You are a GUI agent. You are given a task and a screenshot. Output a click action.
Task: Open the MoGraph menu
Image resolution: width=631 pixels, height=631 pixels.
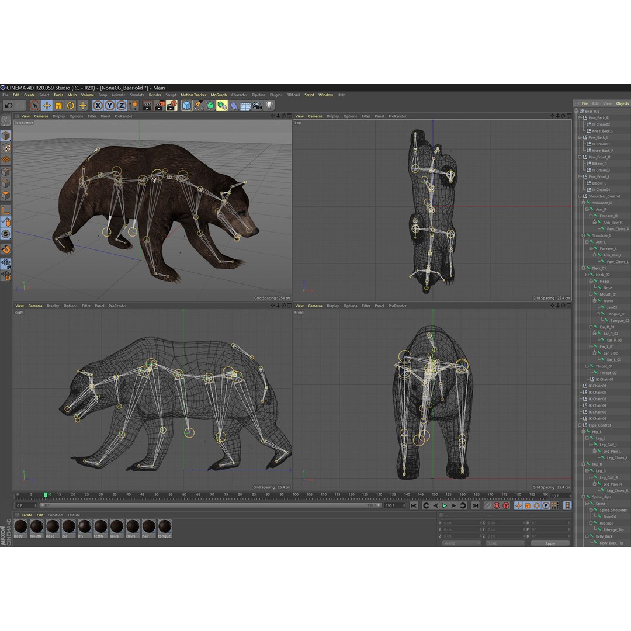[219, 95]
